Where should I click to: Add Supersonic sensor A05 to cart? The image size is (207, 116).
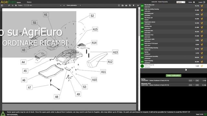pyautogui.click(x=202, y=23)
